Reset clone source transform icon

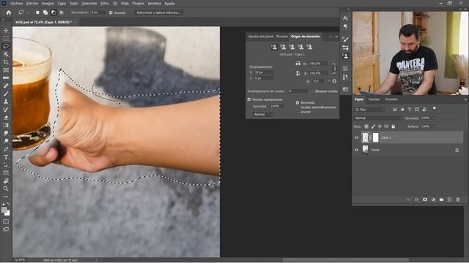334,81
